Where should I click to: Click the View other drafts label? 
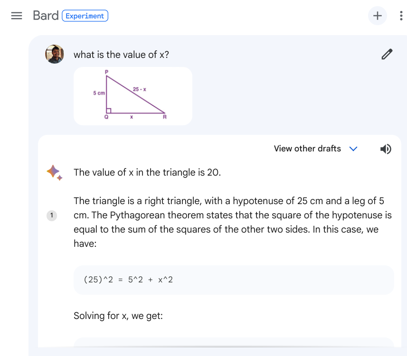click(307, 149)
